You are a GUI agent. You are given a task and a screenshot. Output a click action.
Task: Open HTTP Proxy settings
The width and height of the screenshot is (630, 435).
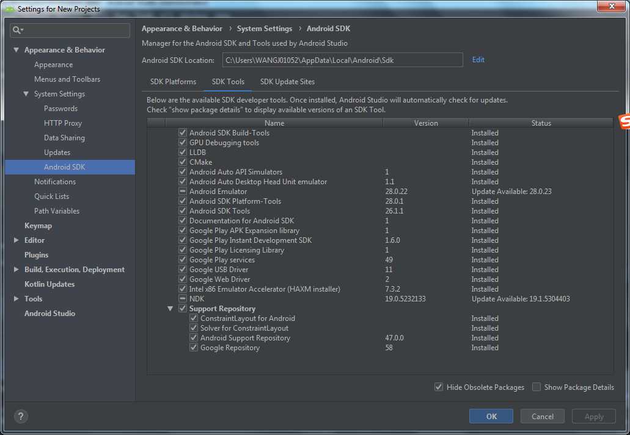tap(63, 123)
